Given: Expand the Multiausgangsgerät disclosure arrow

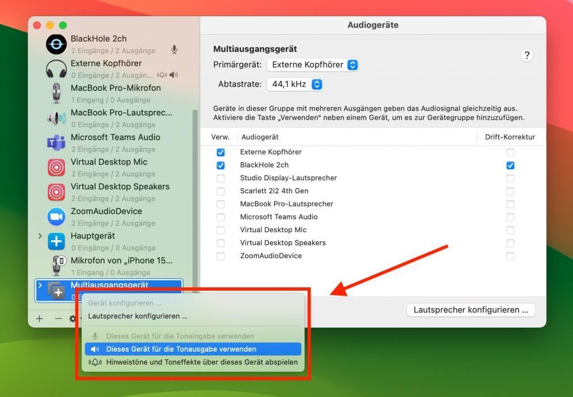Looking at the screenshot, I should pyautogui.click(x=40, y=285).
